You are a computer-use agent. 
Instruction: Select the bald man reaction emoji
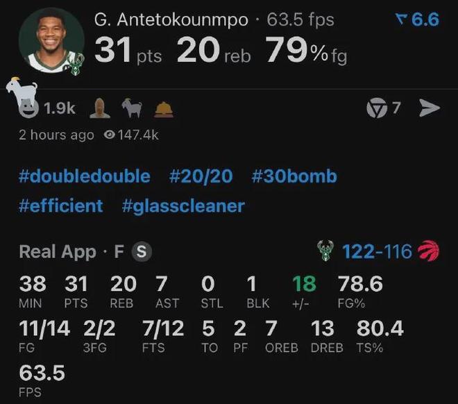coord(101,108)
